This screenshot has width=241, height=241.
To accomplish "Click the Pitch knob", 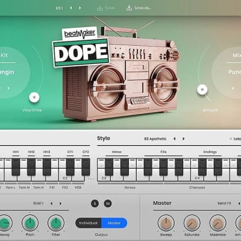I will tap(30, 223).
